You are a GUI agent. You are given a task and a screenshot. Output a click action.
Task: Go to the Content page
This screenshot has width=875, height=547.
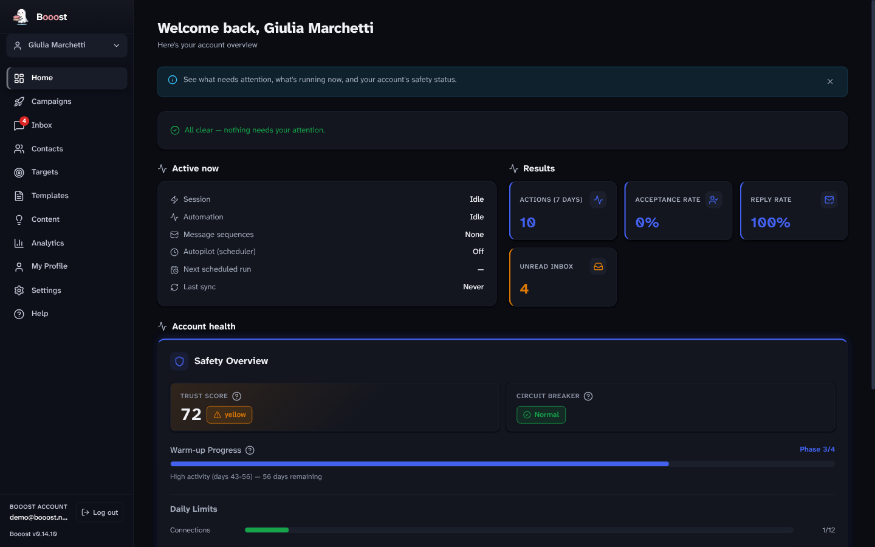(67, 219)
